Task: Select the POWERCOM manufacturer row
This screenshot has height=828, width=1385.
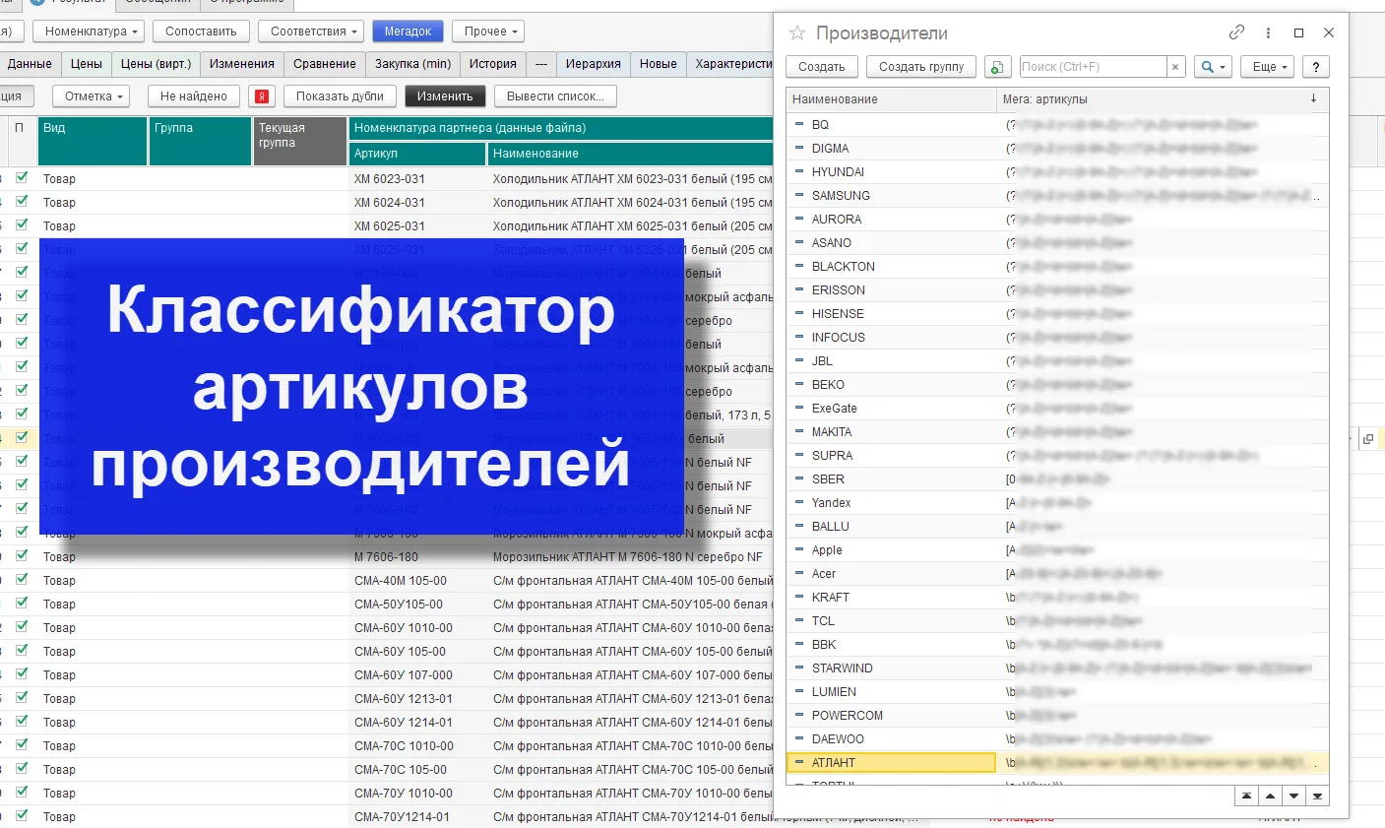Action: 1057,715
